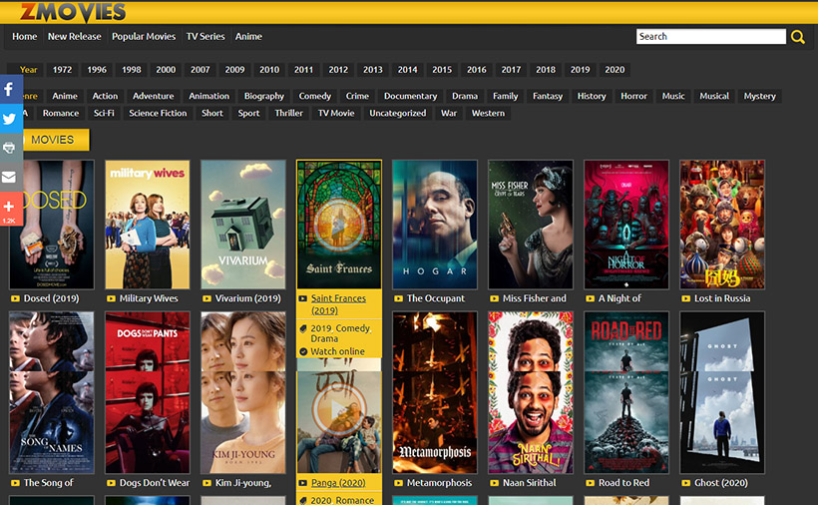Open the Military Wives poster
Viewport: 818px width, 505px height.
pos(148,225)
